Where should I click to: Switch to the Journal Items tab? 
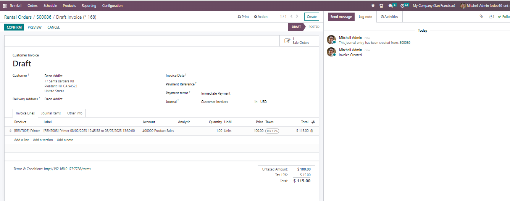tap(51, 113)
